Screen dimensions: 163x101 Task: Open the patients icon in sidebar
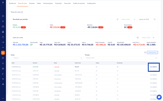point(3,21)
